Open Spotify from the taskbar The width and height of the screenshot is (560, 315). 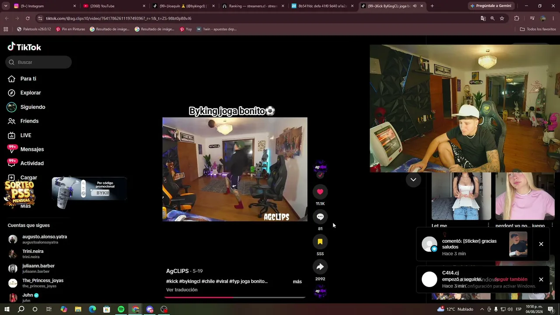121,309
